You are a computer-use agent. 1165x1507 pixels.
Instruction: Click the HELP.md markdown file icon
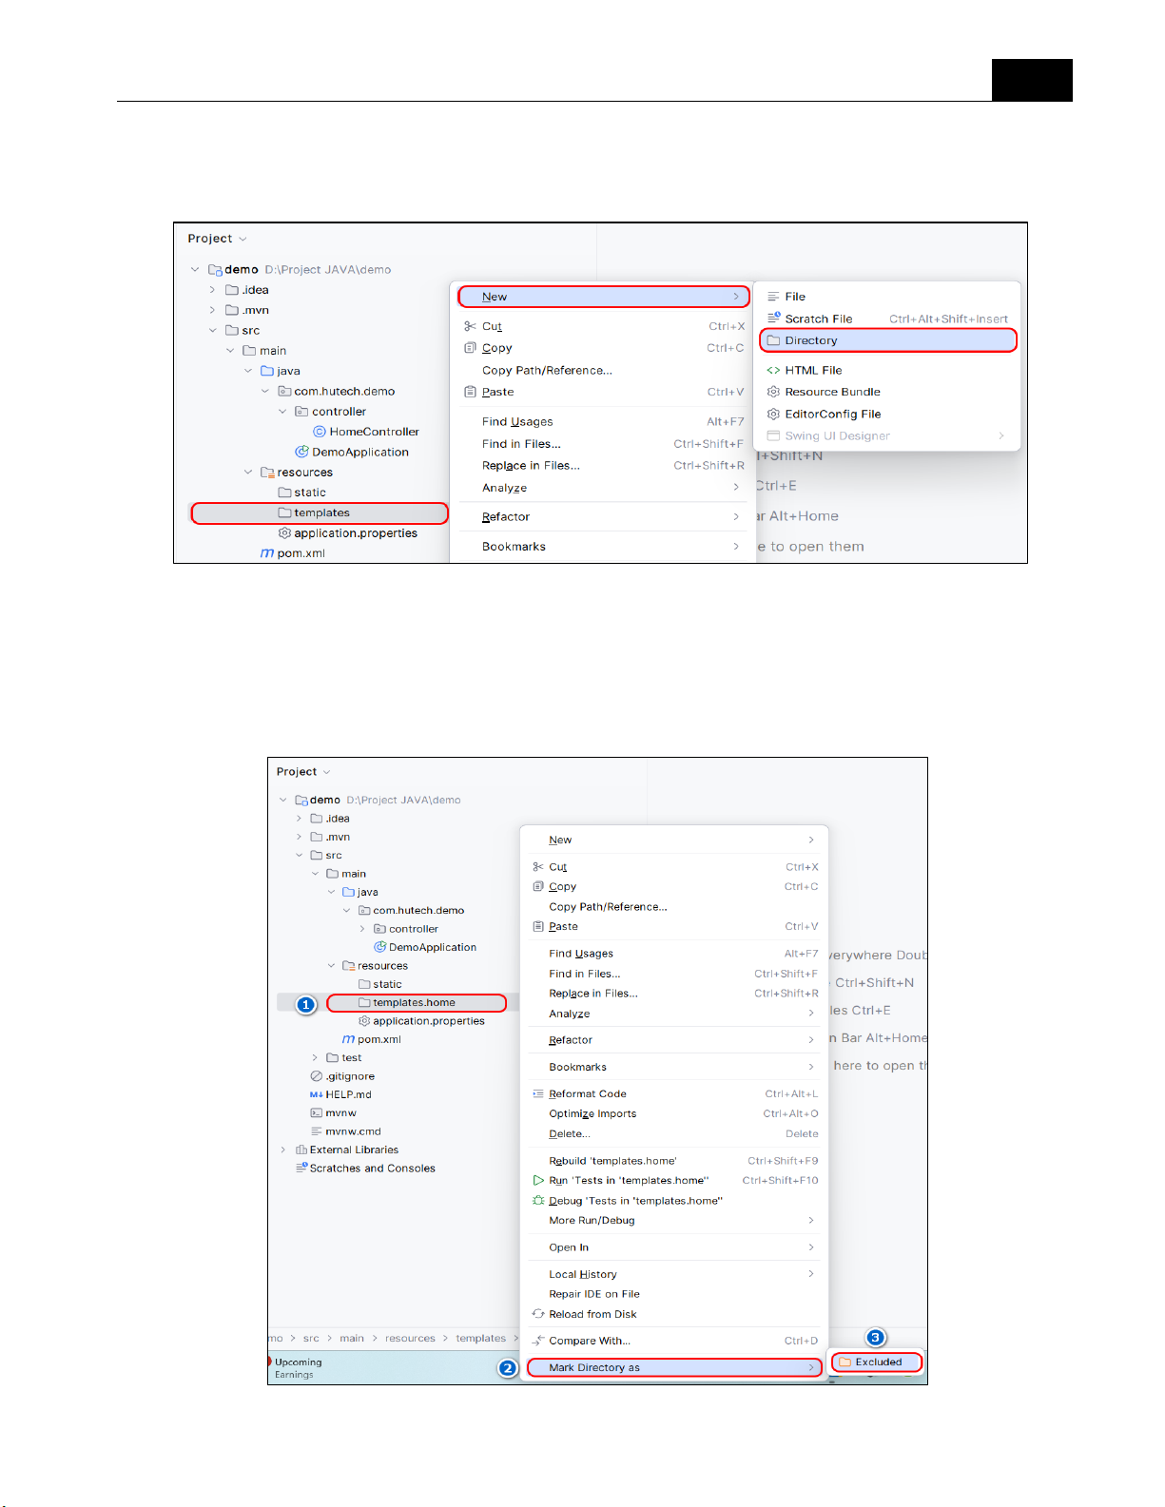coord(317,1095)
